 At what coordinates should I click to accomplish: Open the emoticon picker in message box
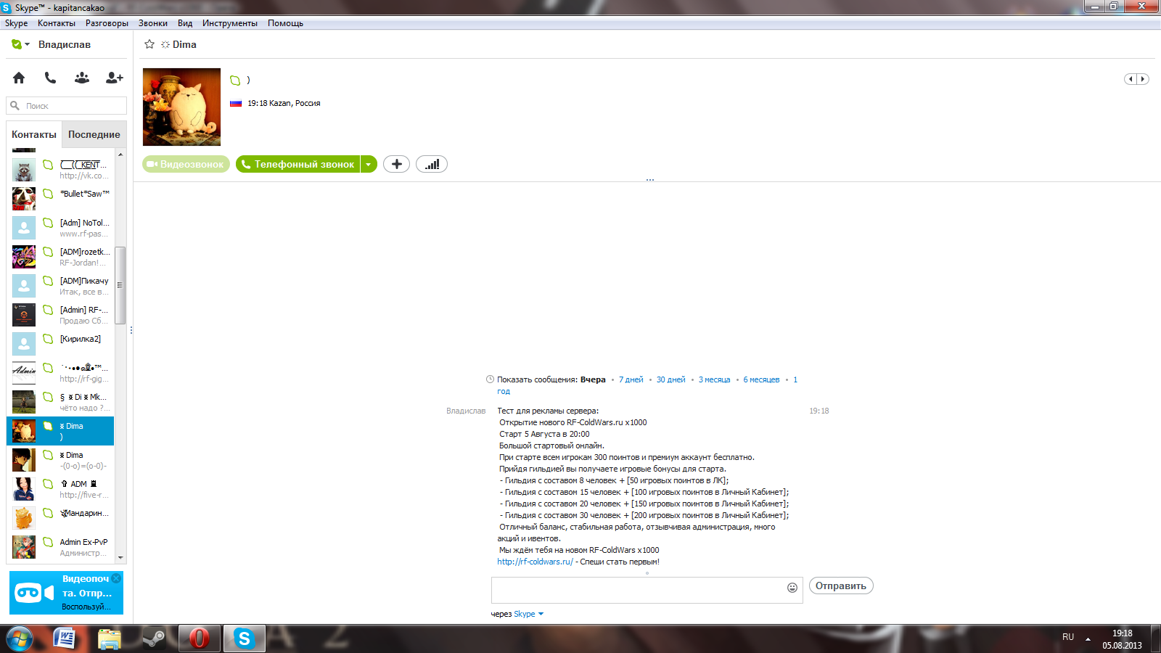coord(792,588)
